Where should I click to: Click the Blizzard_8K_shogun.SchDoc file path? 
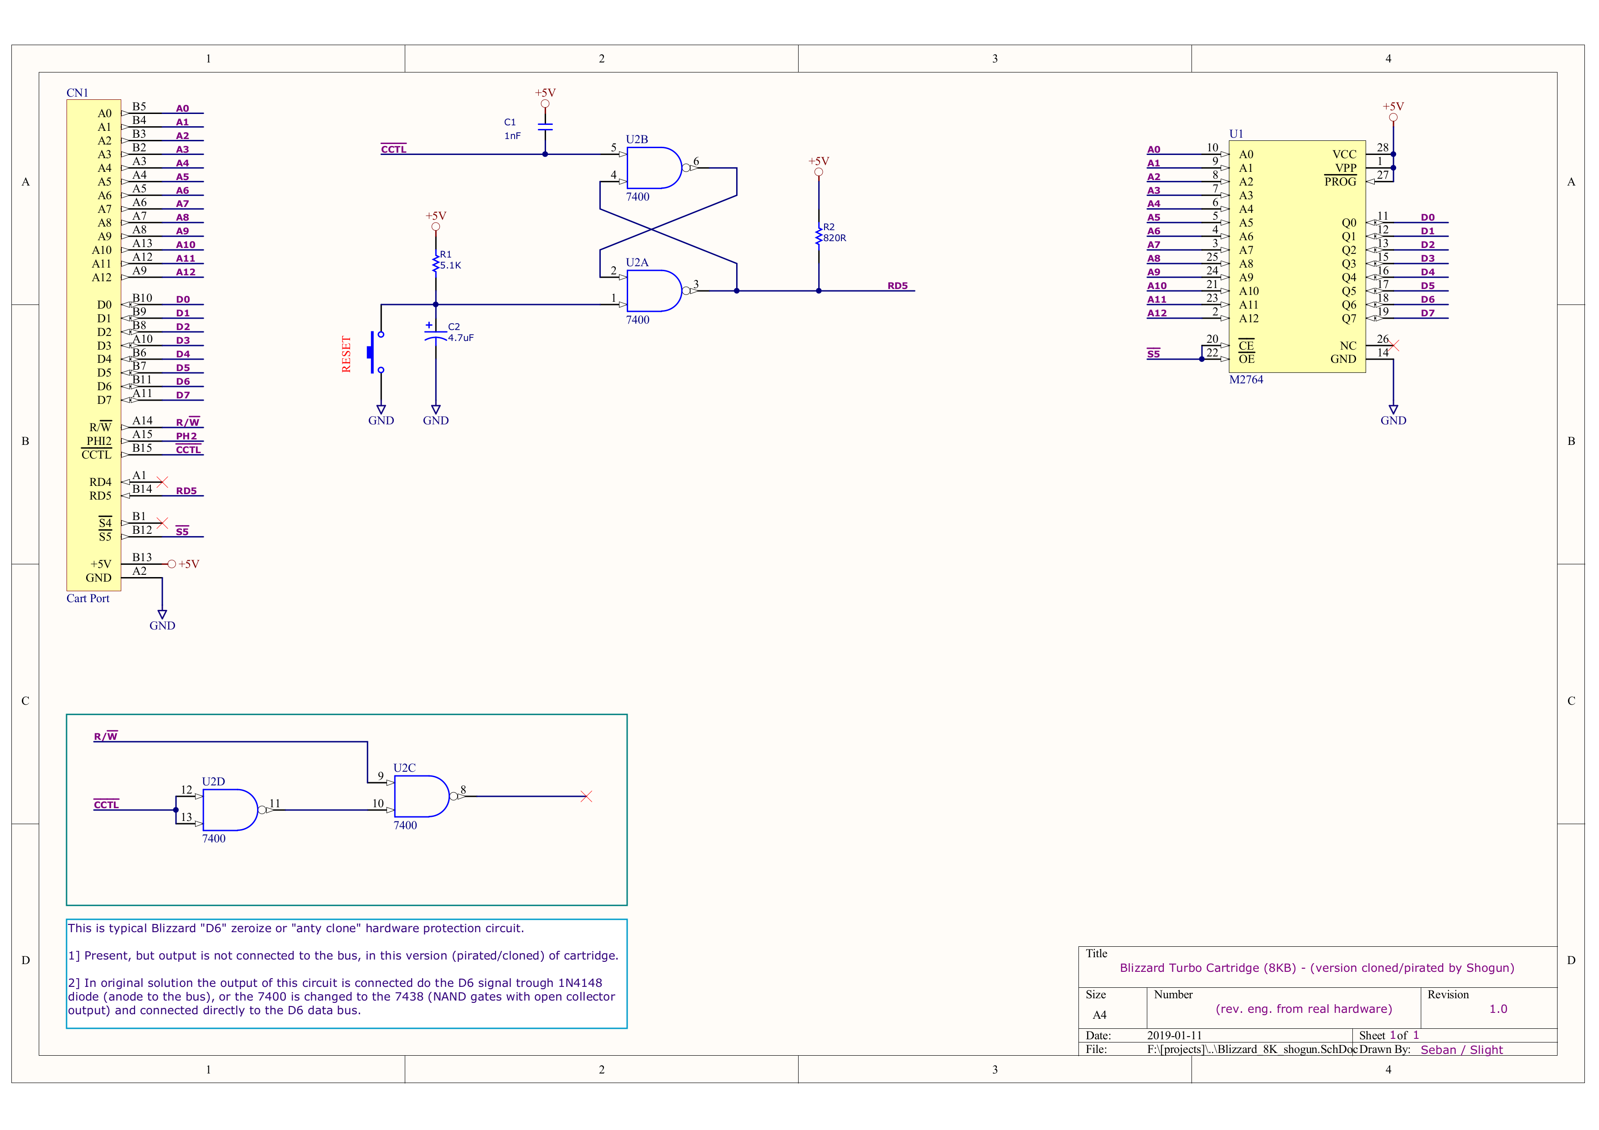click(1252, 1049)
